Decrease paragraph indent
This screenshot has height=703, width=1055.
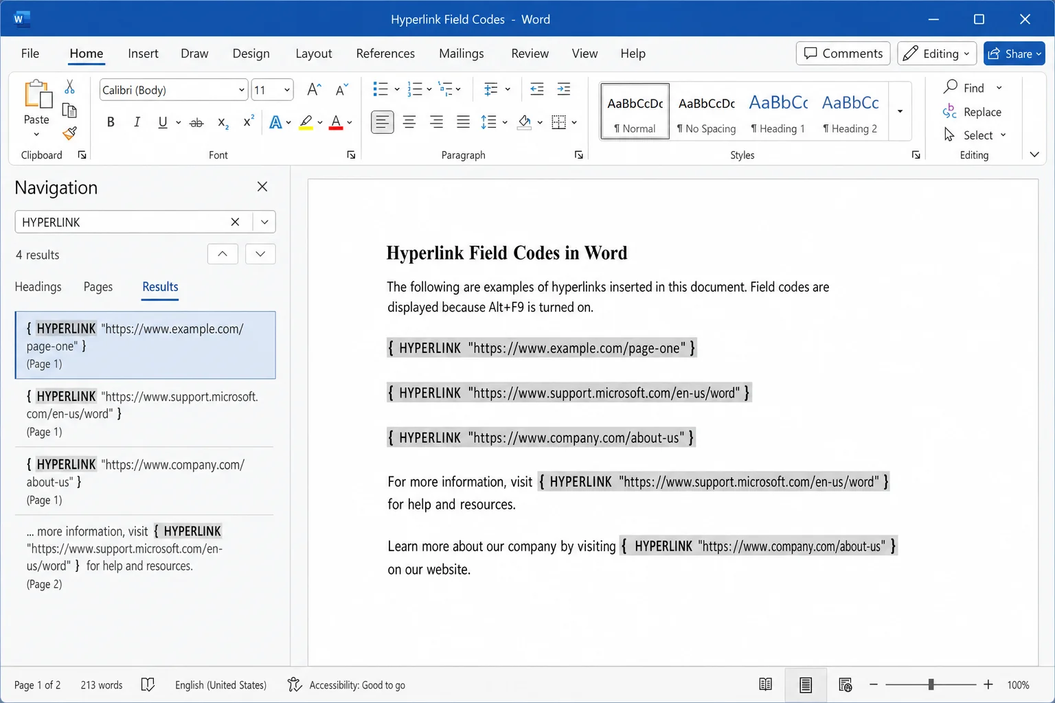537,89
